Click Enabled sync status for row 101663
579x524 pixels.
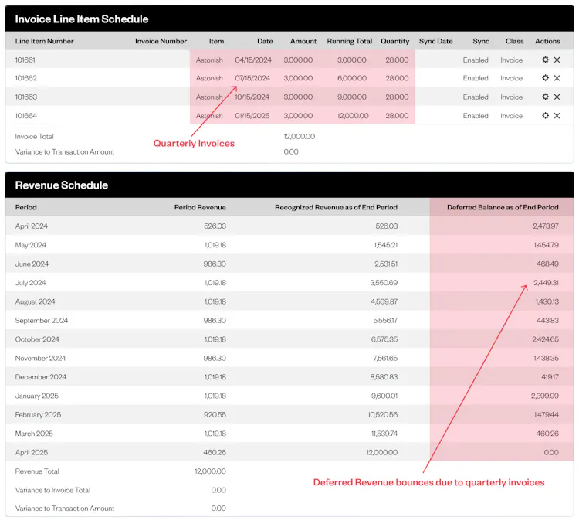[x=476, y=97]
